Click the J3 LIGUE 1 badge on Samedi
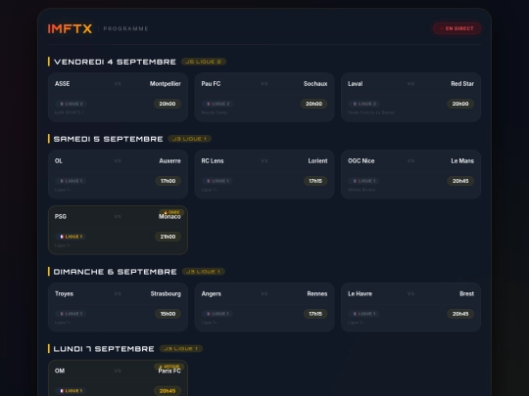This screenshot has width=529, height=396. pos(190,139)
